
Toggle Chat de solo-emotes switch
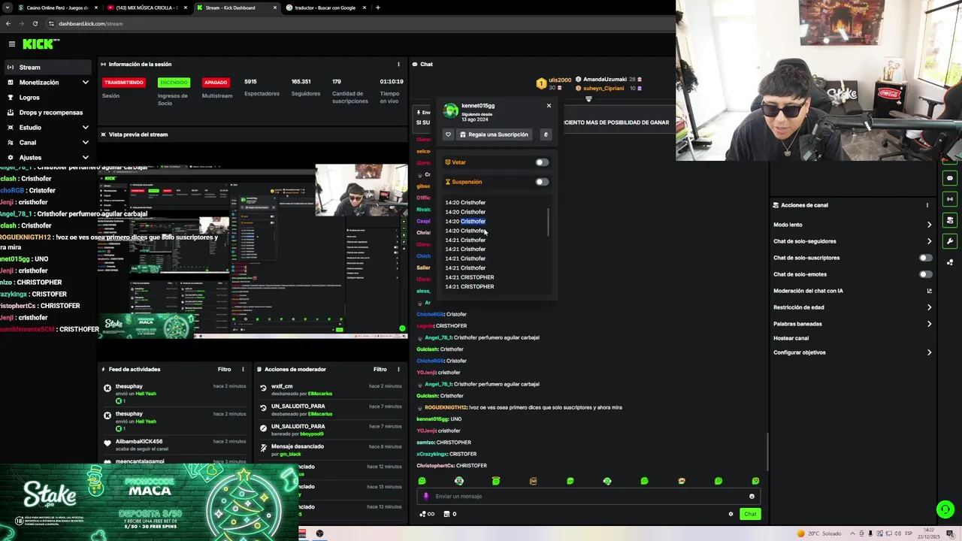click(926, 274)
